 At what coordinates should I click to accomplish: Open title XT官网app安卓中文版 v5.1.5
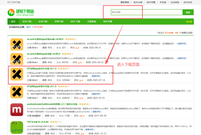[42, 69]
